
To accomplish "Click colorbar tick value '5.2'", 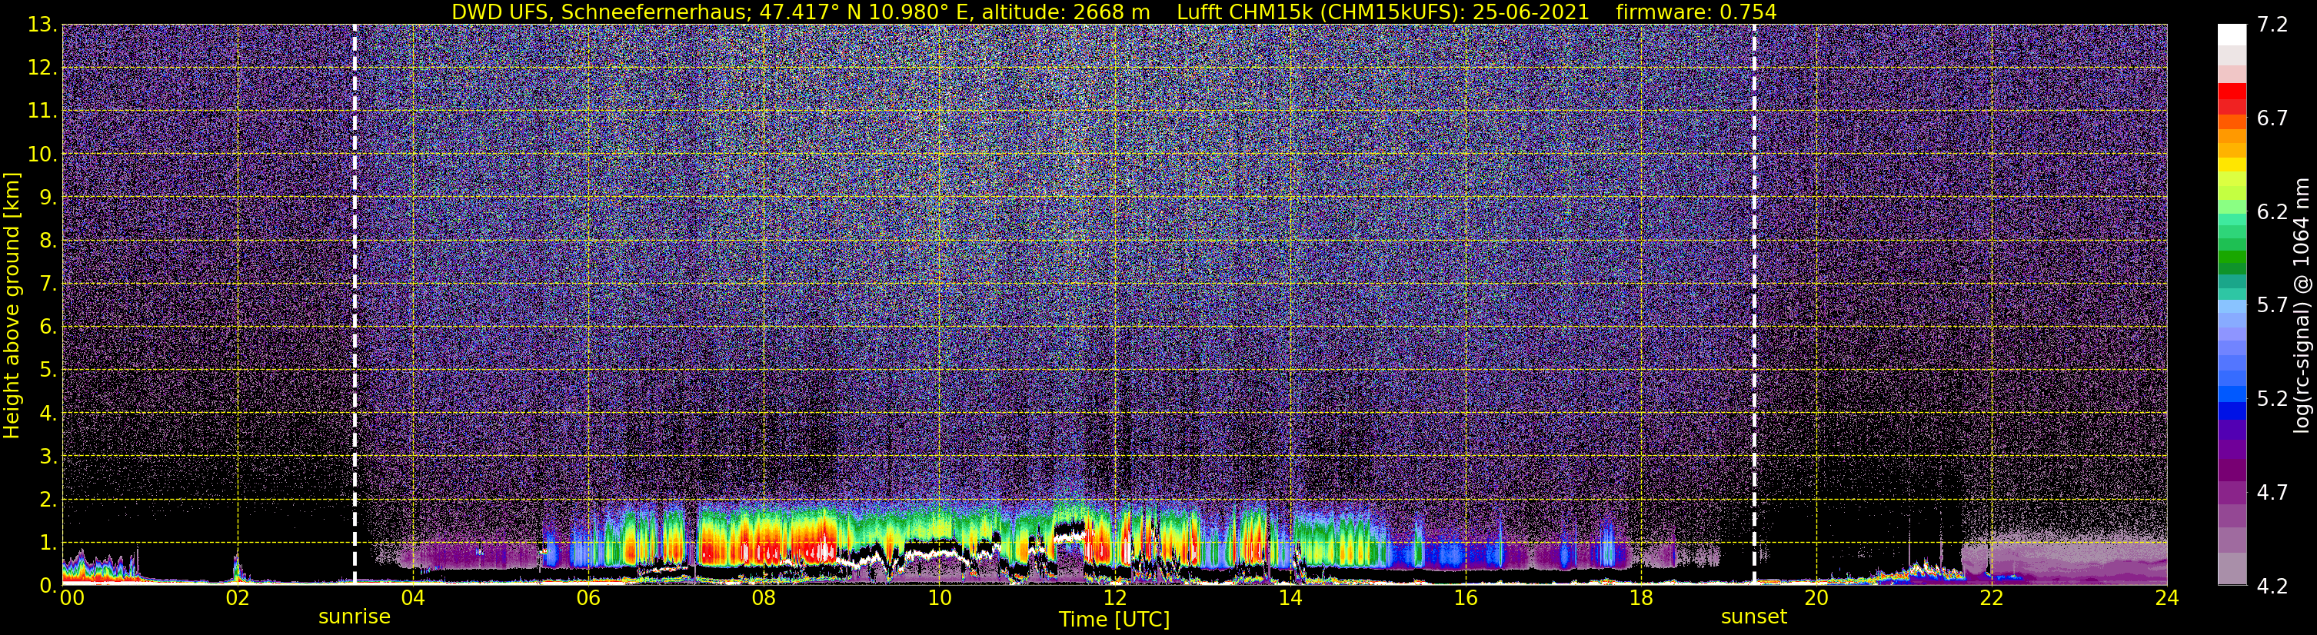I will pyautogui.click(x=2272, y=398).
